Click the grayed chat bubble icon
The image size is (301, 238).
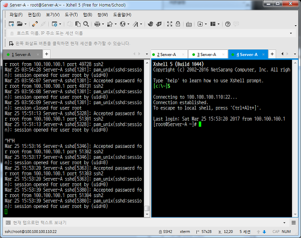pyautogui.click(x=236, y=24)
